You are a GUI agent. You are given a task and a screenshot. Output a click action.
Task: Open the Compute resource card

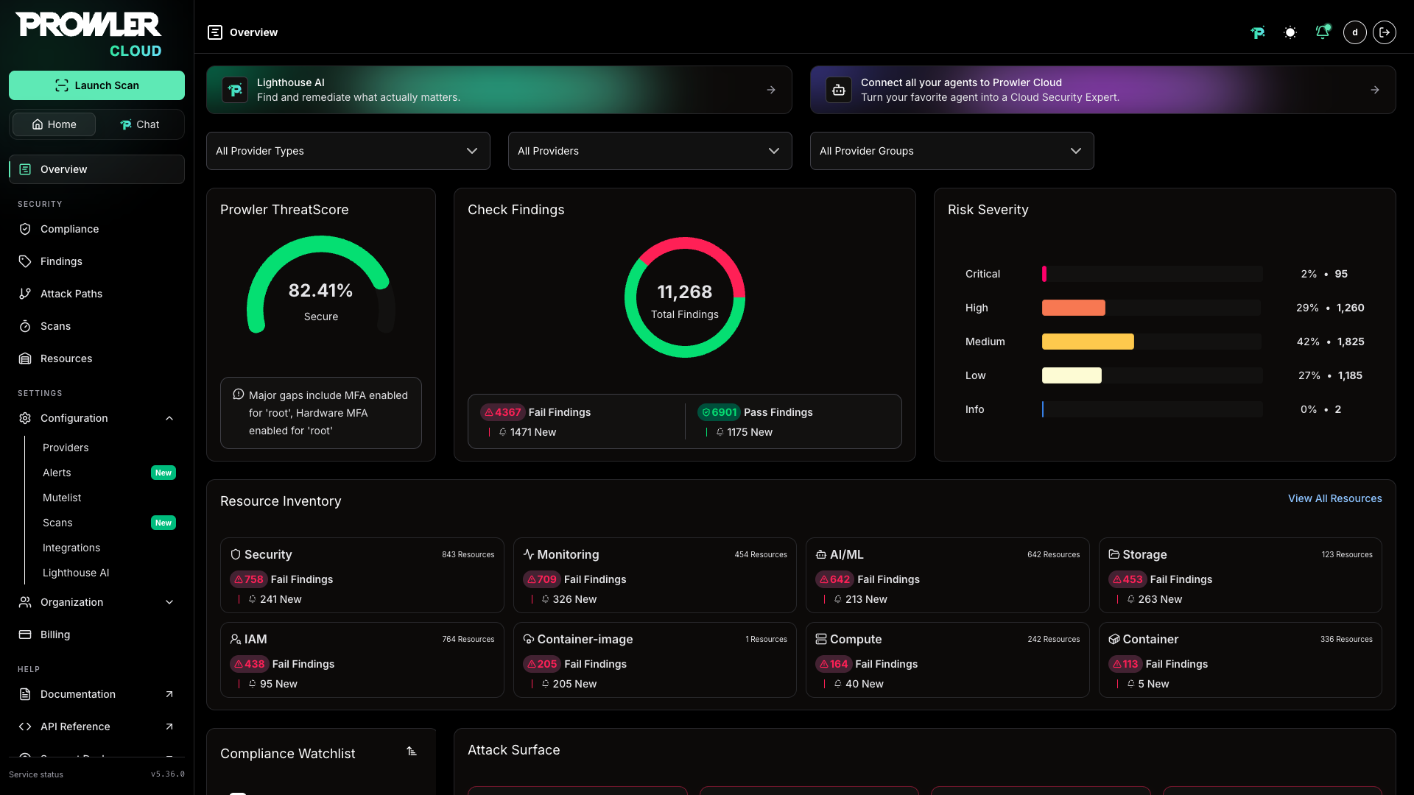click(948, 660)
